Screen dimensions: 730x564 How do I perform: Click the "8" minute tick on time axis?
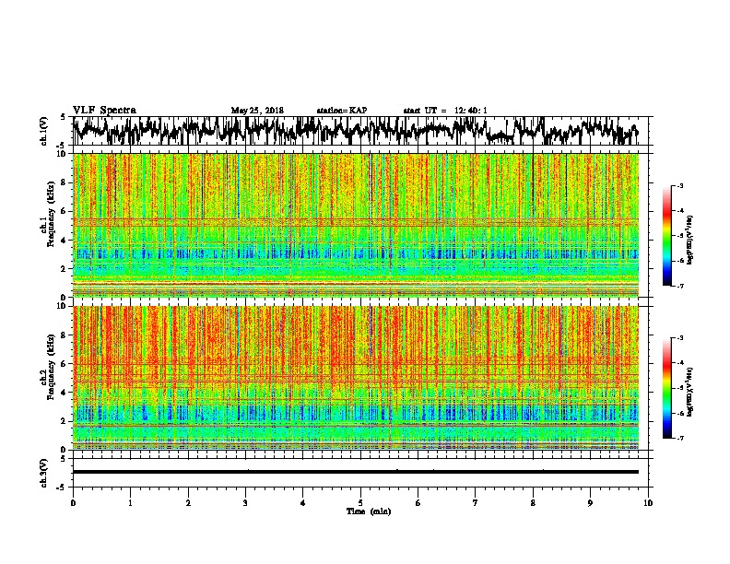pyautogui.click(x=533, y=503)
